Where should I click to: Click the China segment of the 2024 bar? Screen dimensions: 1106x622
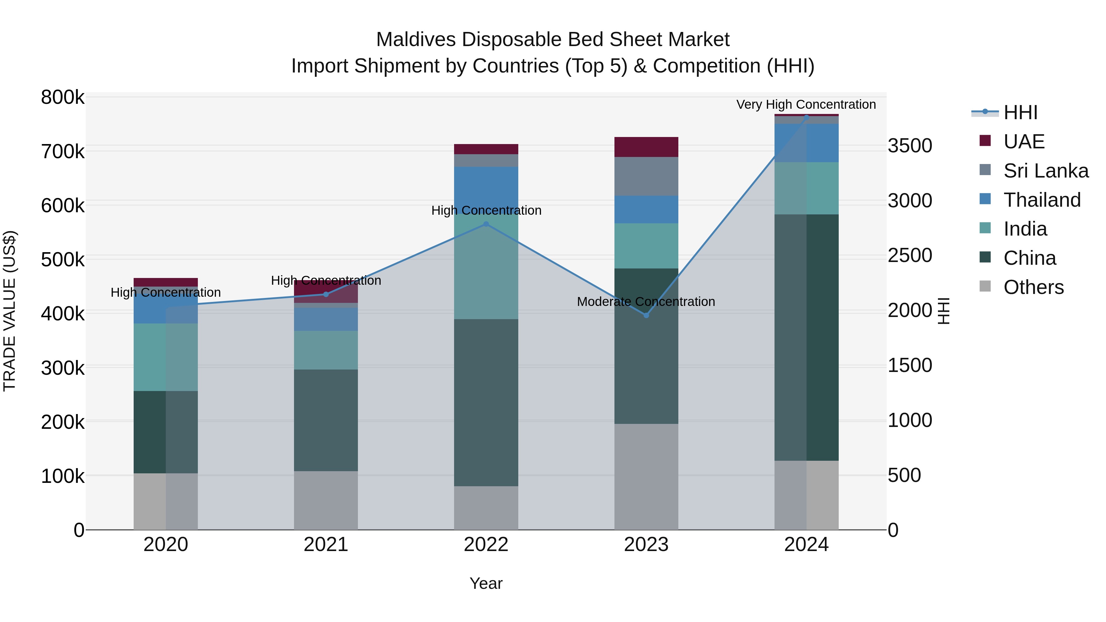806,338
